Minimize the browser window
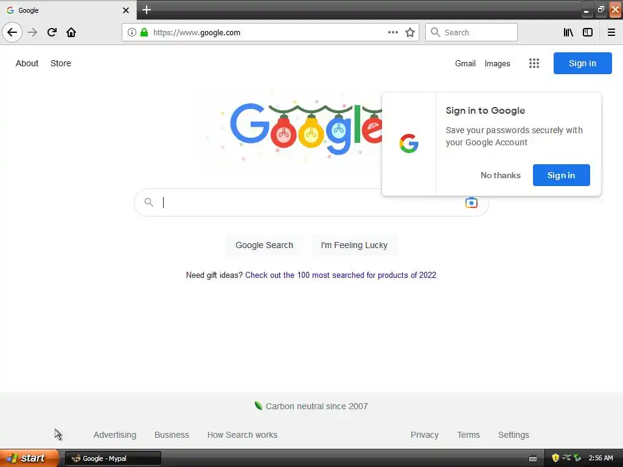 coord(586,10)
